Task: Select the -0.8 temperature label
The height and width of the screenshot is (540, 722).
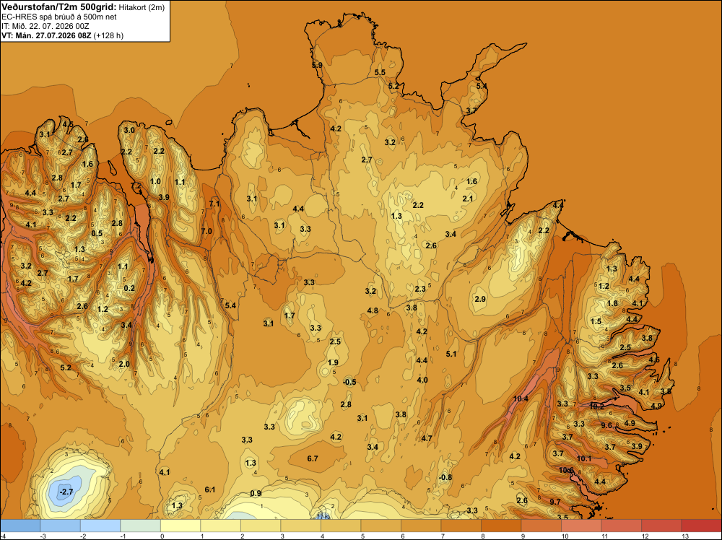Action: pos(445,477)
